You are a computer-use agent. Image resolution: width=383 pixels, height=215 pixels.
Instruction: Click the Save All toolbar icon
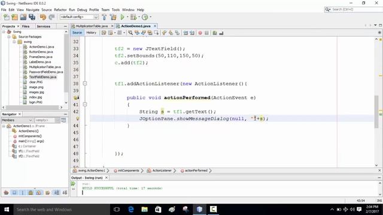pyautogui.click(x=32, y=17)
